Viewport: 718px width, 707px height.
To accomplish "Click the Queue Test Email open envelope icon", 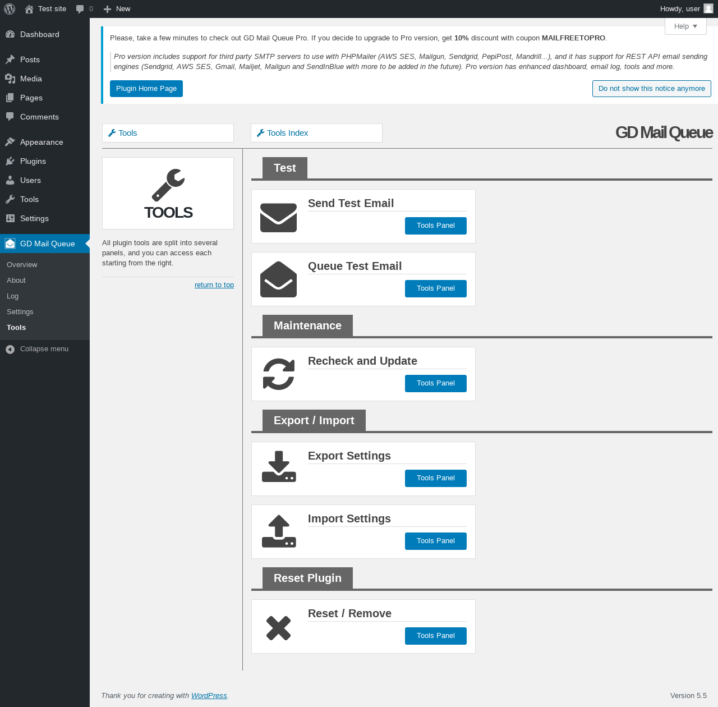I will click(279, 279).
